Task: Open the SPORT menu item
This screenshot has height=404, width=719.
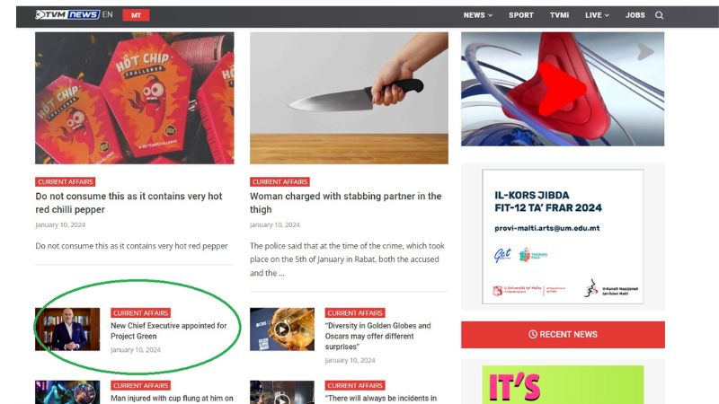Action: [x=521, y=15]
